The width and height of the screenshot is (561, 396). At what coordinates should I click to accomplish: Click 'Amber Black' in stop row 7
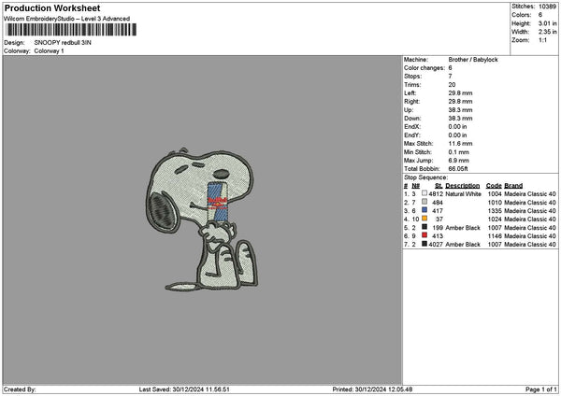click(463, 245)
